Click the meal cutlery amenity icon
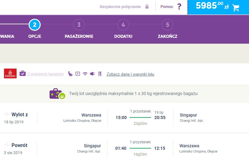 [x=100, y=74]
